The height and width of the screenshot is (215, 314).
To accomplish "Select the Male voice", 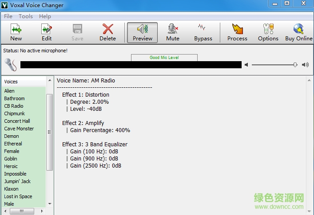I will tap(24, 204).
